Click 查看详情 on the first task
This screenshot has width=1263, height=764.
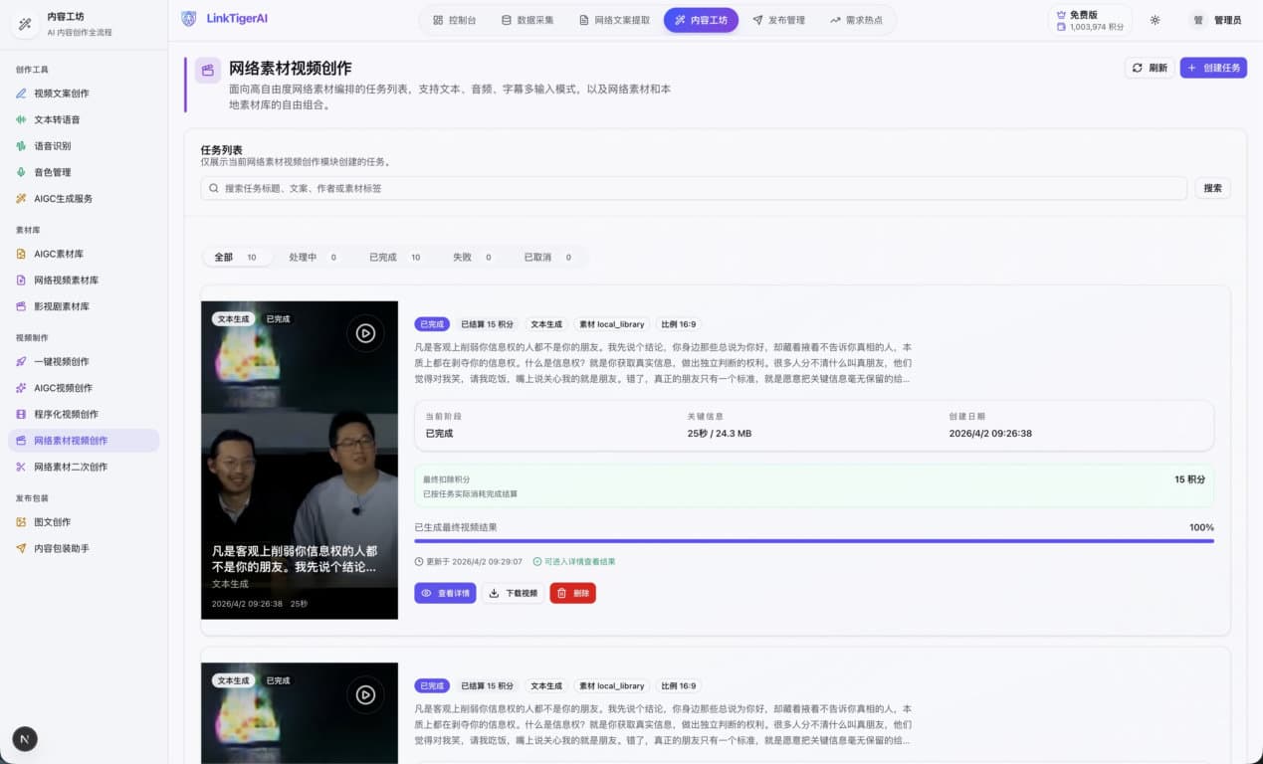(445, 593)
